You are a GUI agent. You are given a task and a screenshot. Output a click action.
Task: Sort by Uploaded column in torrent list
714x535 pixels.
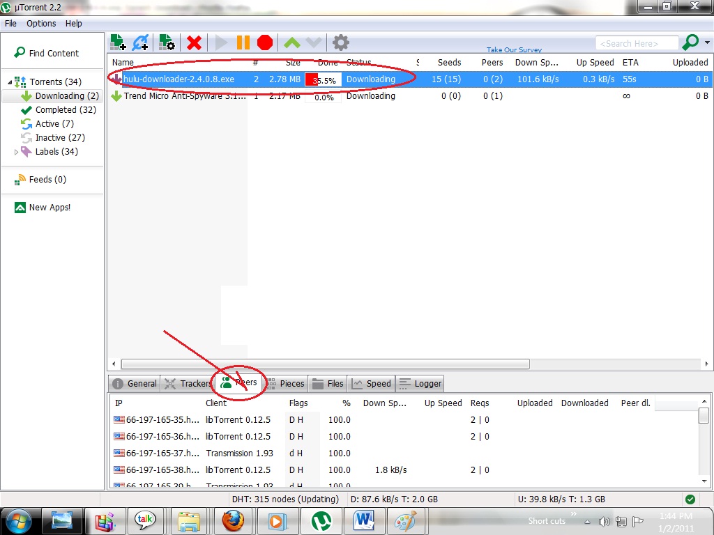coord(690,62)
